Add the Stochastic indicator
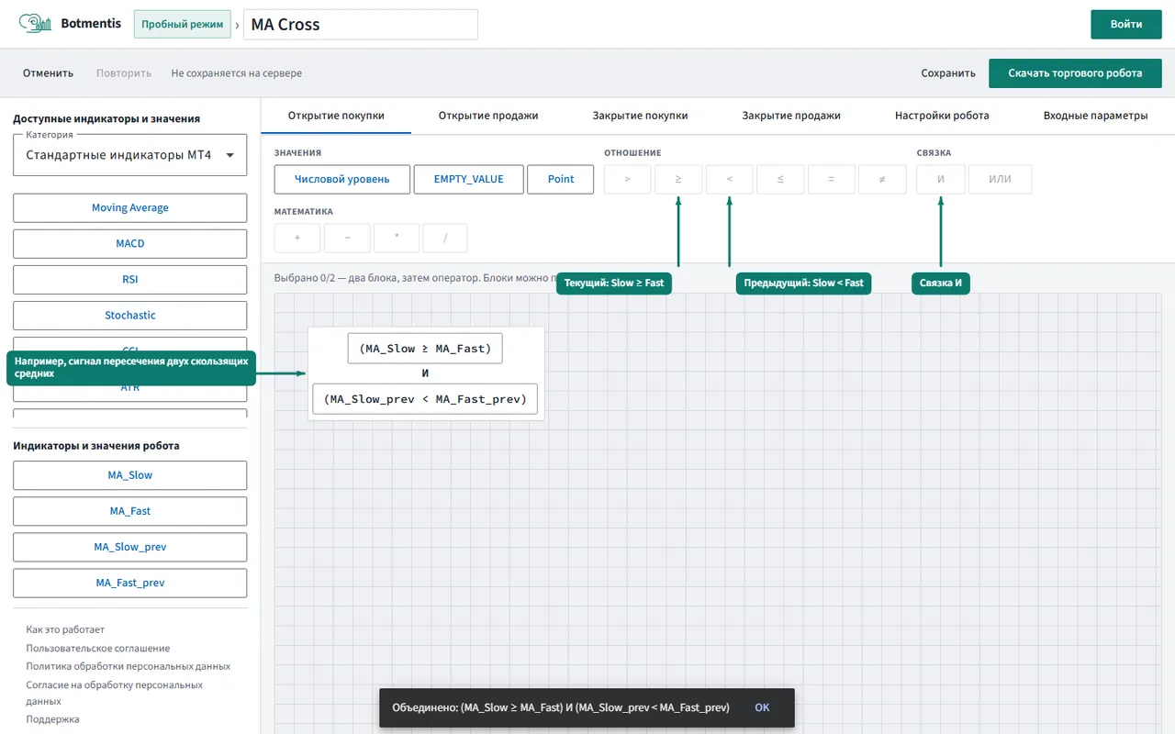This screenshot has height=734, width=1175. click(130, 315)
